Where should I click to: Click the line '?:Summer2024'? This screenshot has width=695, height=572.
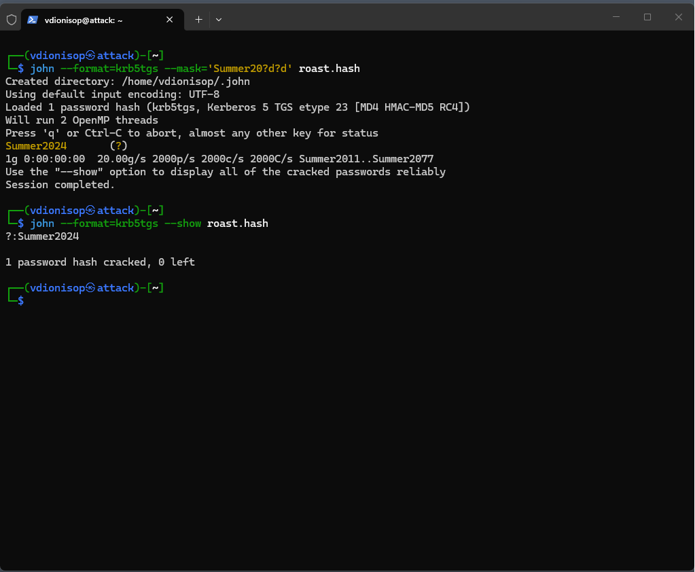[x=42, y=236]
